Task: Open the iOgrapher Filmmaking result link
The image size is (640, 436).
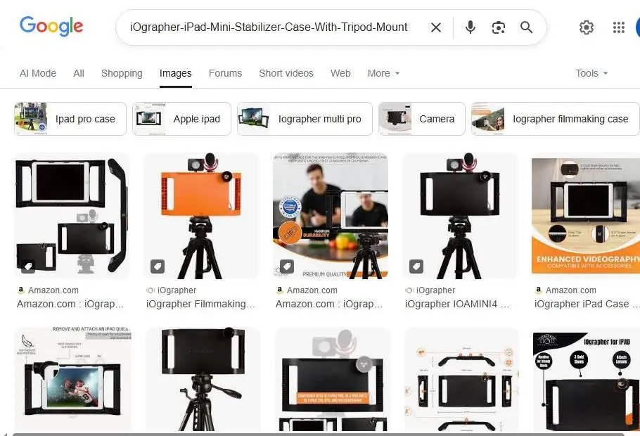Action: (201, 304)
